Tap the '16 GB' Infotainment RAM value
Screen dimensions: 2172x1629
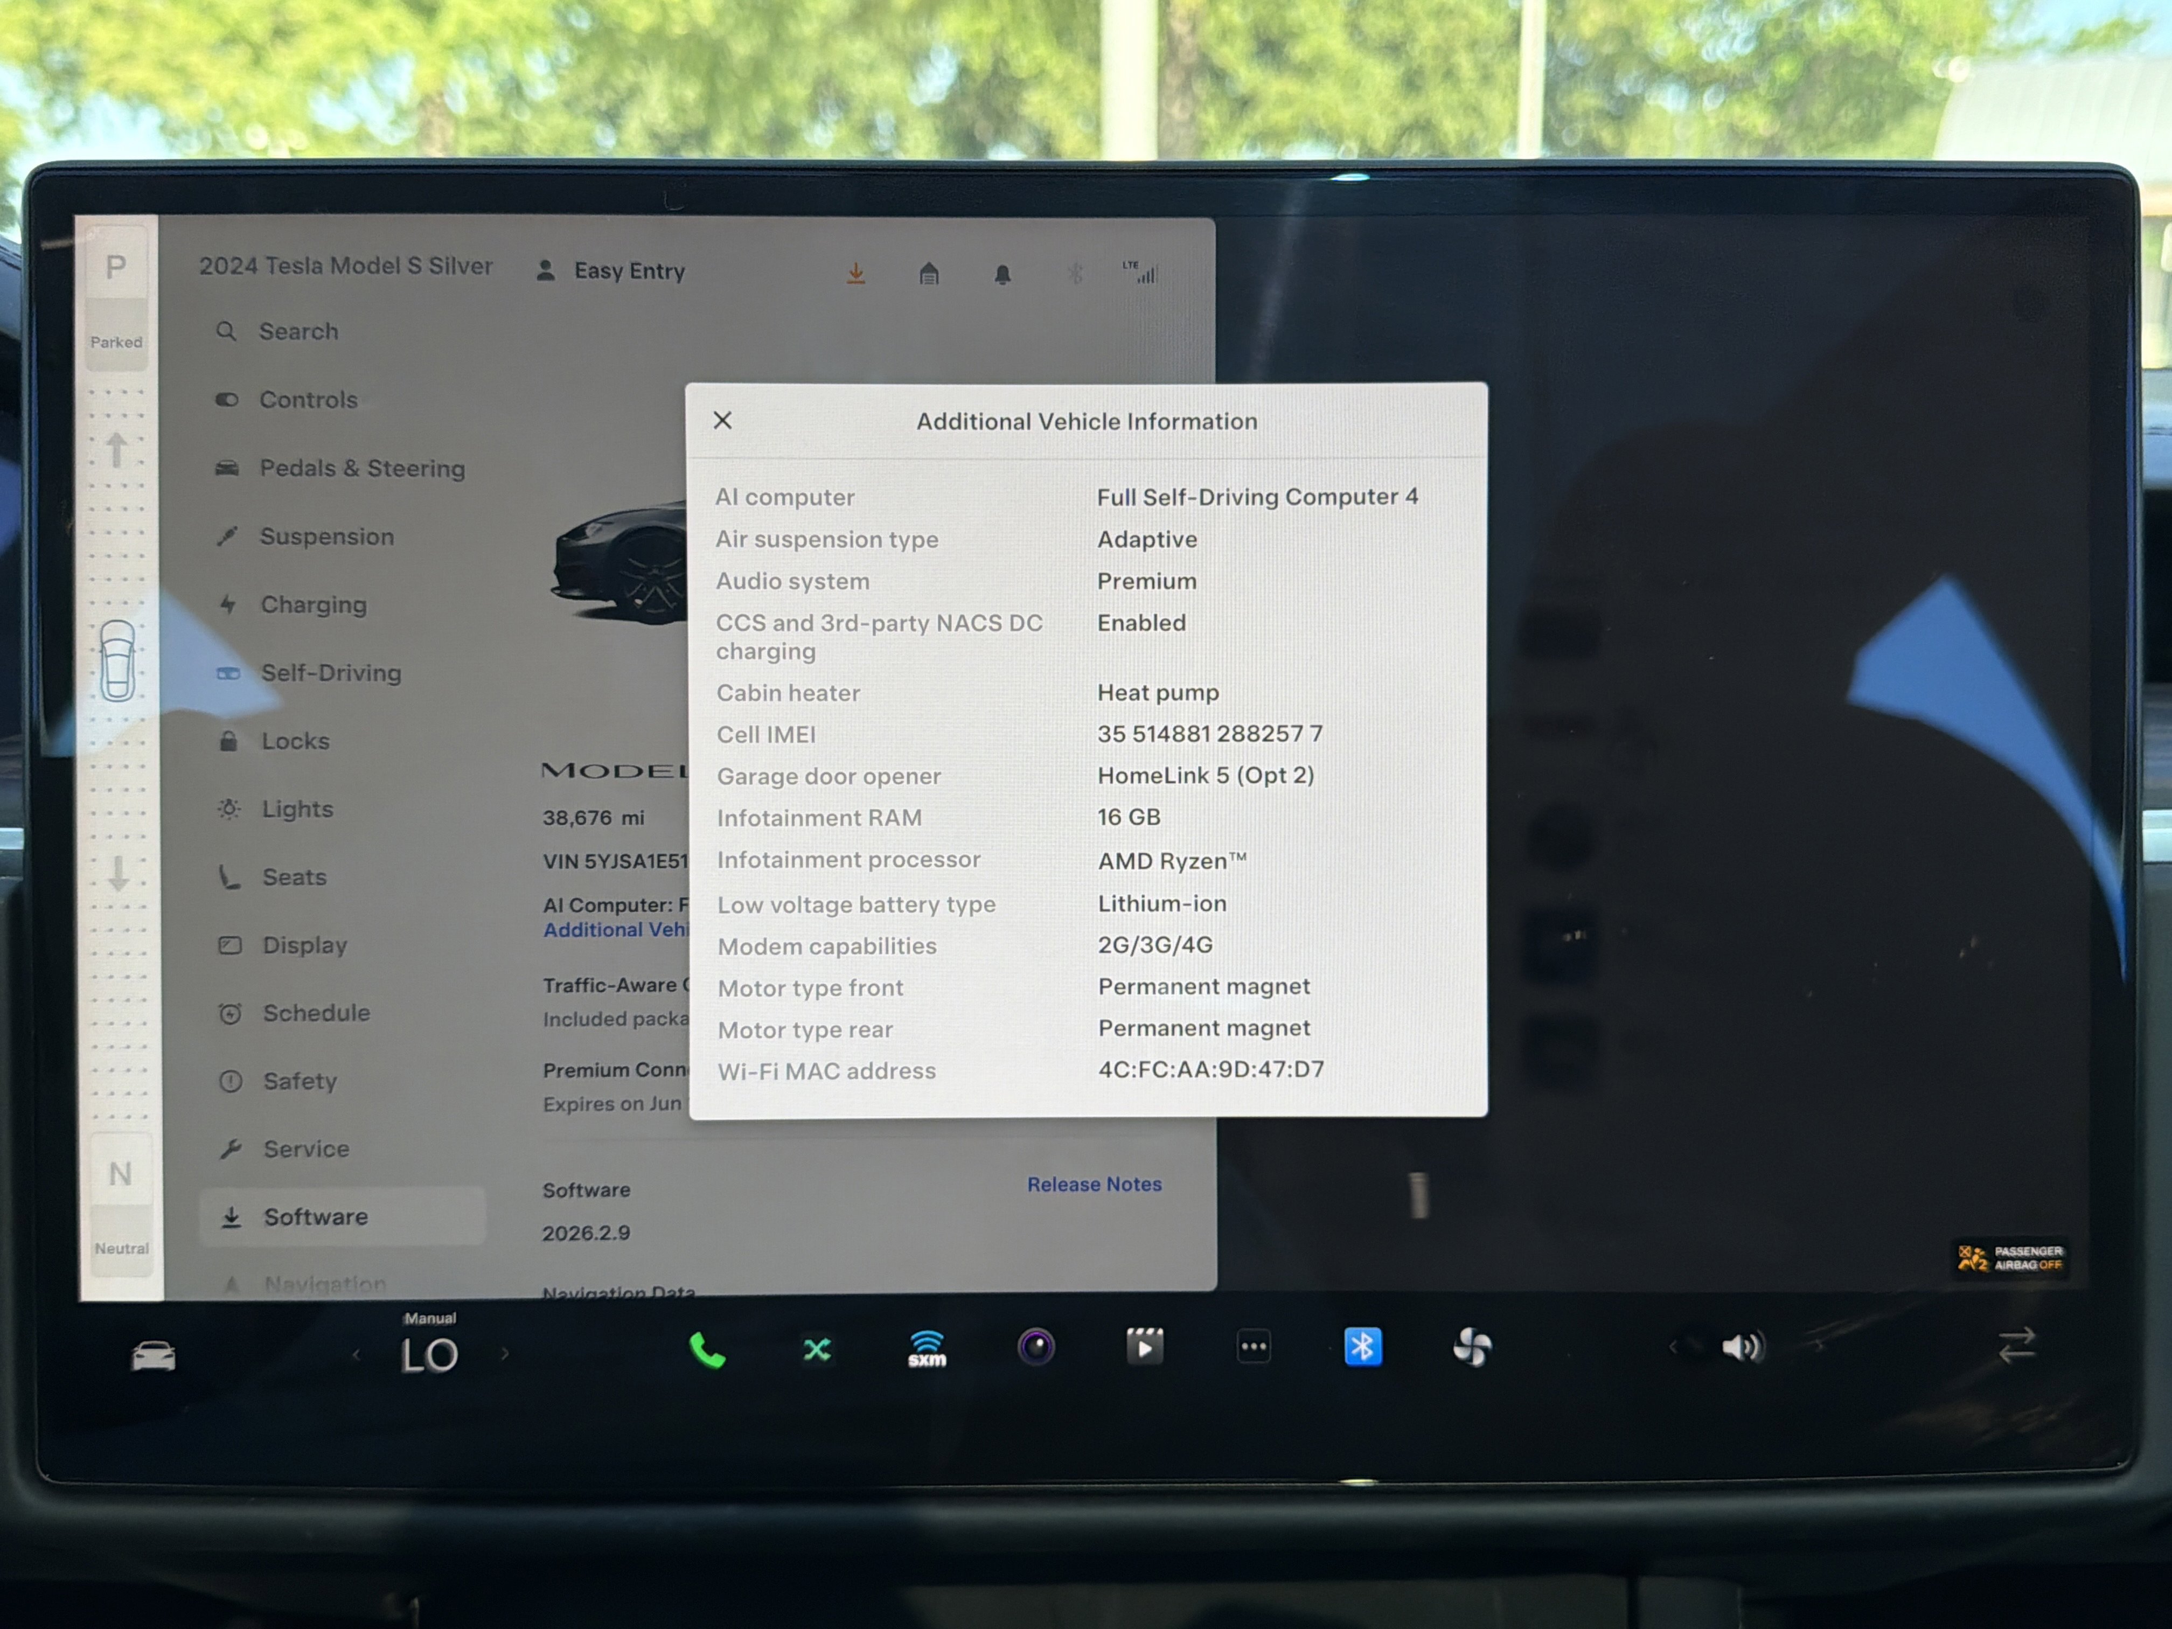coord(1129,817)
